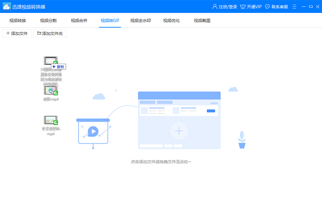
Task: Select the middle .mp4 video file icon
Action: click(x=51, y=91)
